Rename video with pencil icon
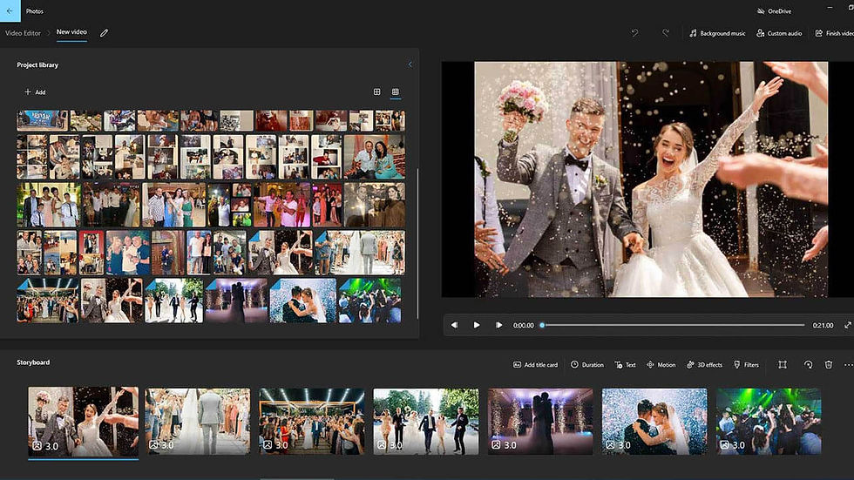This screenshot has width=854, height=480. [104, 32]
